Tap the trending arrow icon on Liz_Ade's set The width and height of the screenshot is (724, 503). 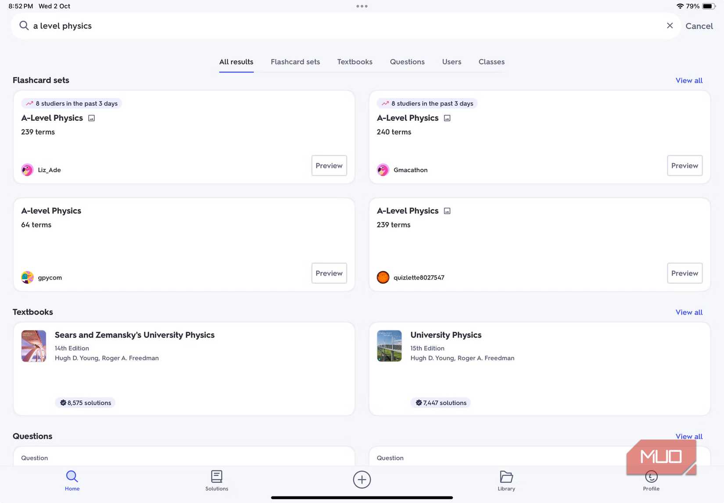click(x=29, y=104)
